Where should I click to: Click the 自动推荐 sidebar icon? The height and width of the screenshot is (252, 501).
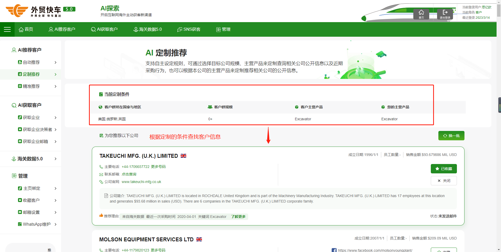tap(20, 62)
